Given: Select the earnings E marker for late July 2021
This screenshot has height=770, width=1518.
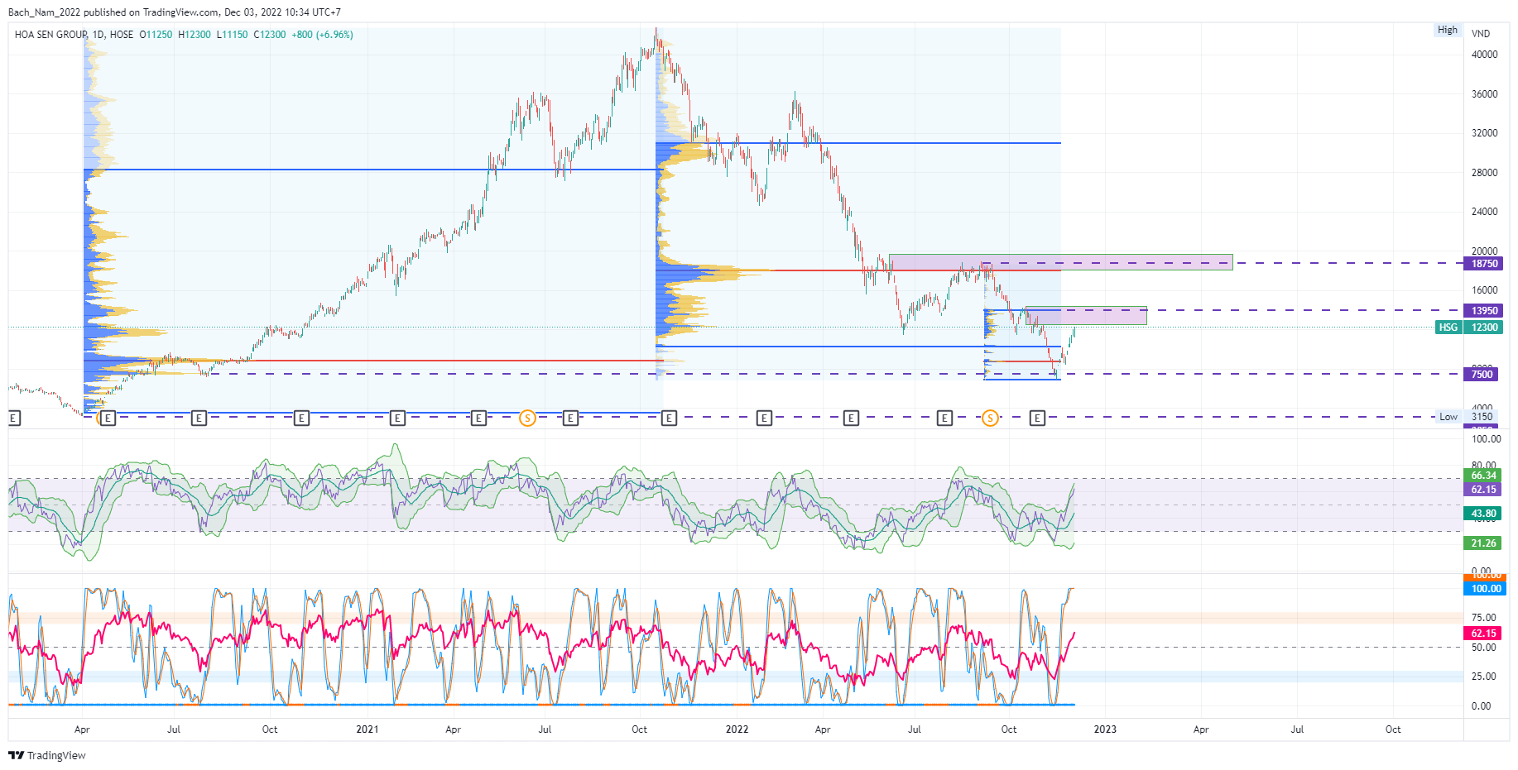Looking at the screenshot, I should [x=570, y=418].
